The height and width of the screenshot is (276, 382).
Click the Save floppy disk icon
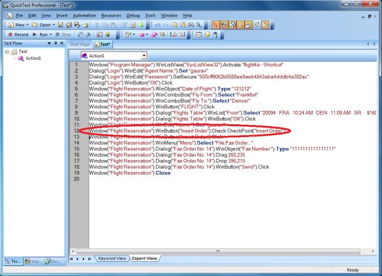coord(60,25)
